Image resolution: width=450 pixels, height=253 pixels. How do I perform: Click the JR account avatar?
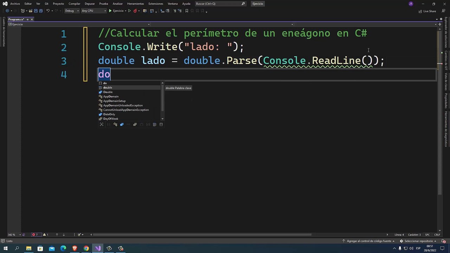pos(411,4)
